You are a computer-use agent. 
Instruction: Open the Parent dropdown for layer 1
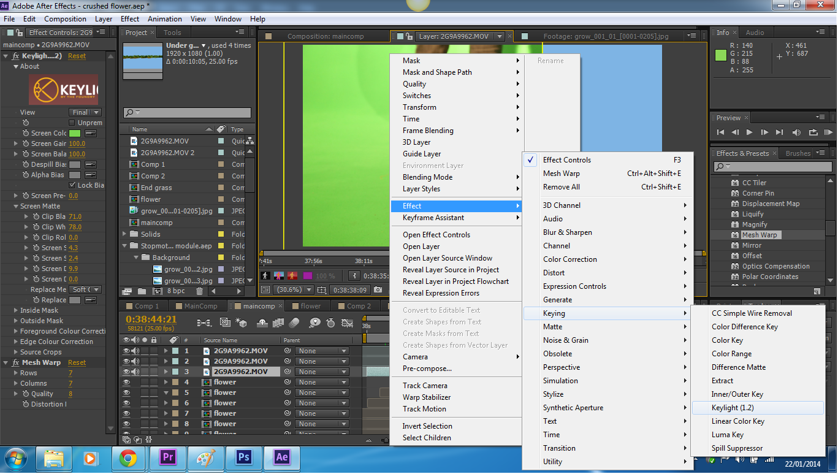pos(322,351)
